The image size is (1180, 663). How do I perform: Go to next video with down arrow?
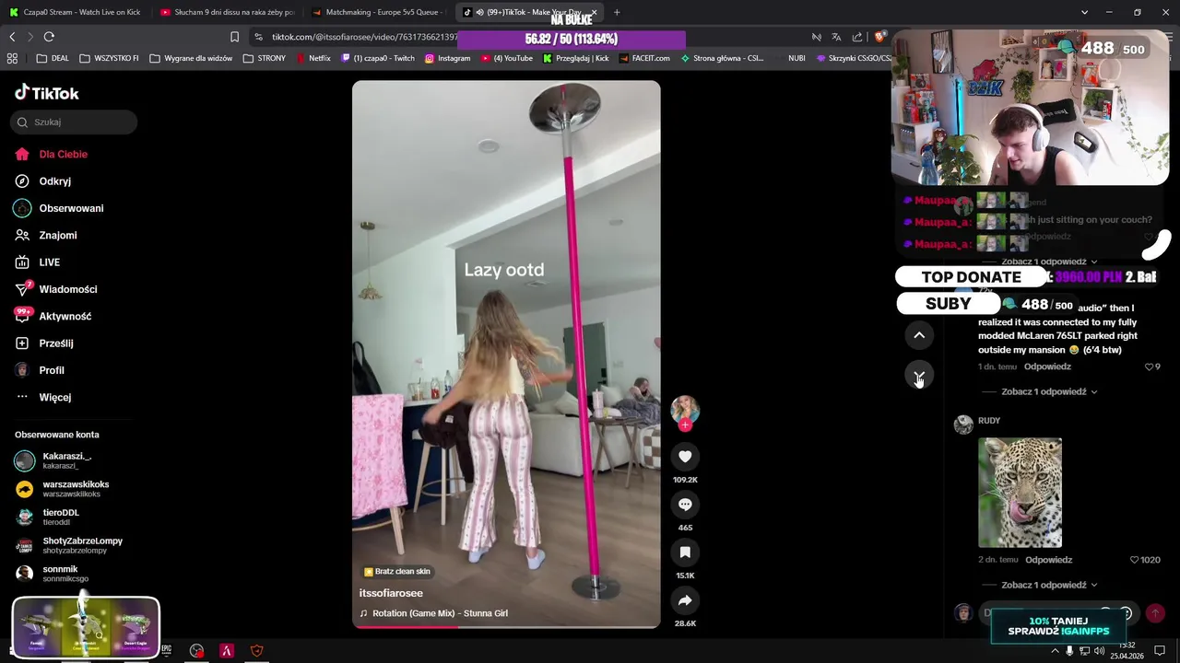919,376
